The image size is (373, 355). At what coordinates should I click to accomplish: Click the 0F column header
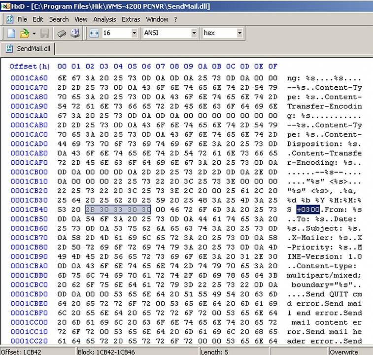272,66
